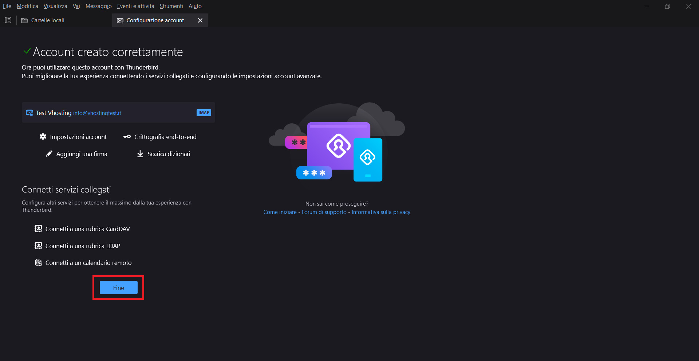Open the Strumenti menu
This screenshot has height=361, width=699.
coord(171,6)
